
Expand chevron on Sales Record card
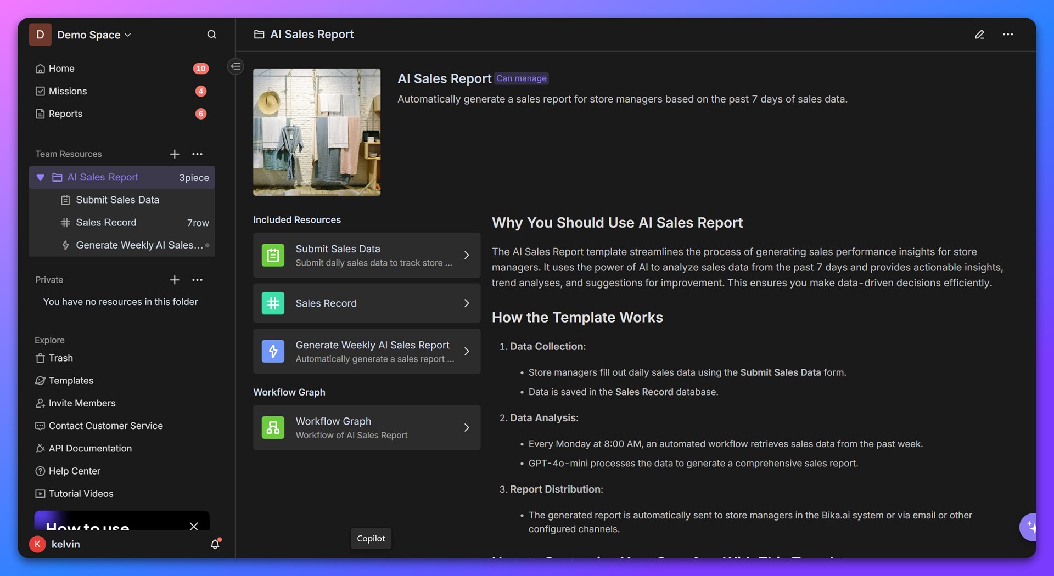pos(467,303)
